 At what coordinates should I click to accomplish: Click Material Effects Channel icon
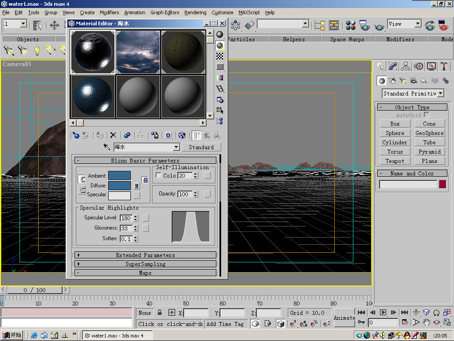click(x=168, y=135)
